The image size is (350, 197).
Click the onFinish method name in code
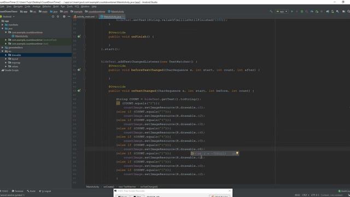click(138, 37)
